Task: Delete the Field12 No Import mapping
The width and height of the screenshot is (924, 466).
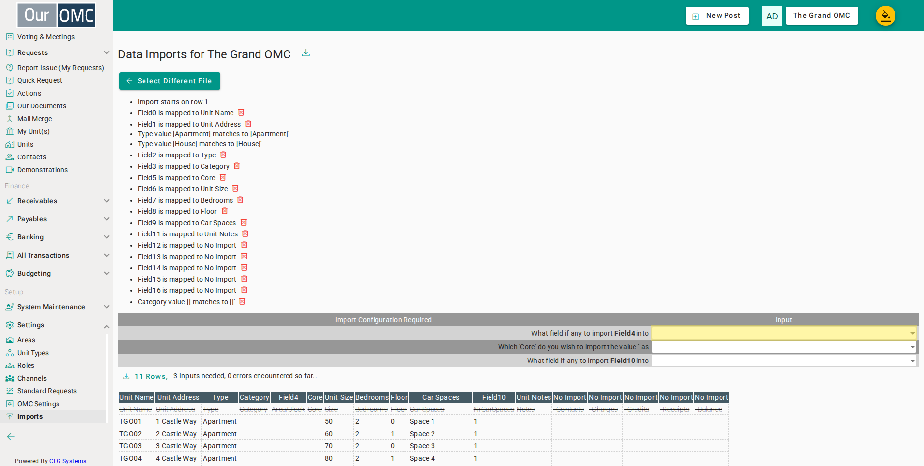Action: click(x=244, y=245)
